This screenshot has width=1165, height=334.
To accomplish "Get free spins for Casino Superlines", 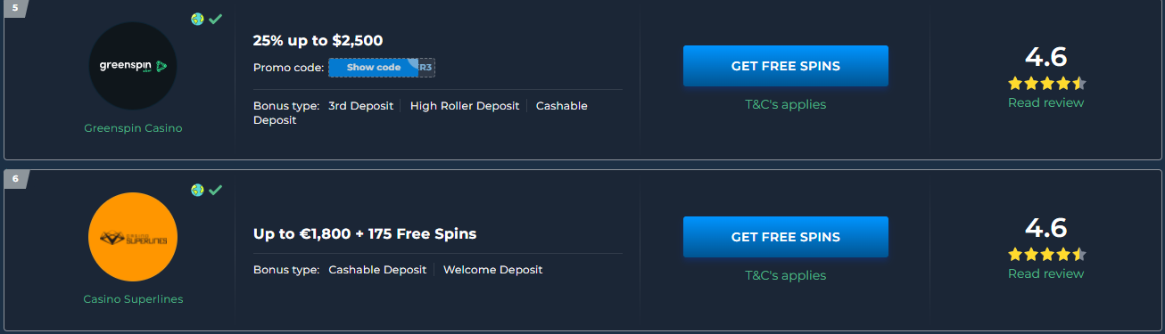I will click(x=786, y=237).
